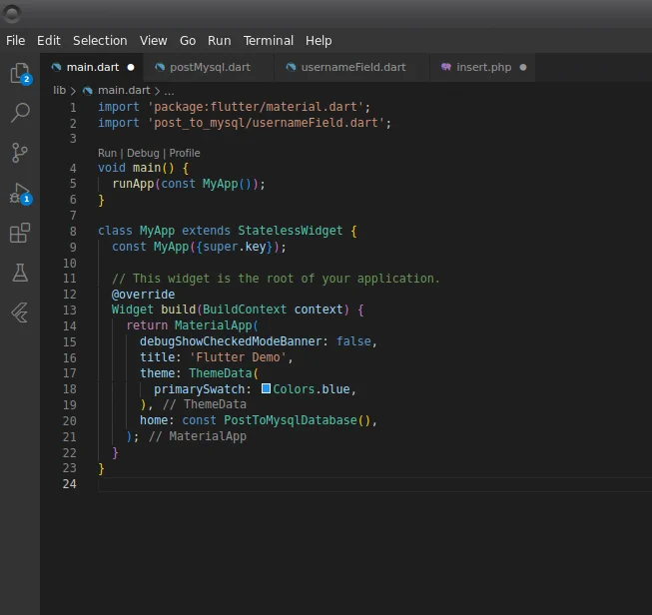Switch to the main.dart tab
Viewport: 652px width, 615px height.
[x=92, y=67]
